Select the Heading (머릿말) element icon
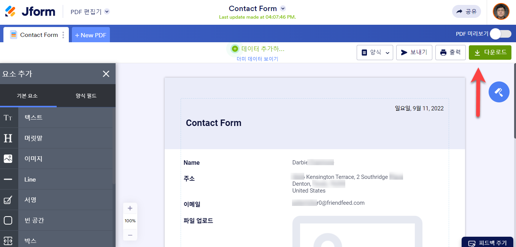 click(x=8, y=138)
